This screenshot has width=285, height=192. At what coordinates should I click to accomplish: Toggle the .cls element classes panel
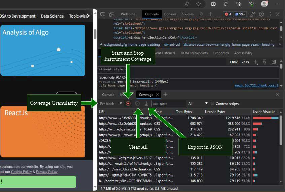click(245, 62)
